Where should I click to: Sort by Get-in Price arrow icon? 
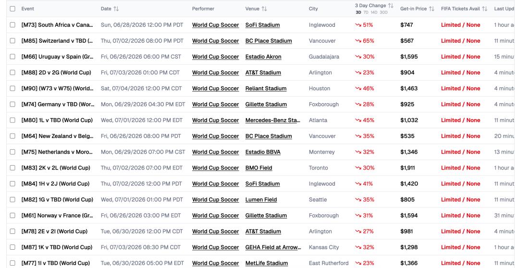[432, 9]
